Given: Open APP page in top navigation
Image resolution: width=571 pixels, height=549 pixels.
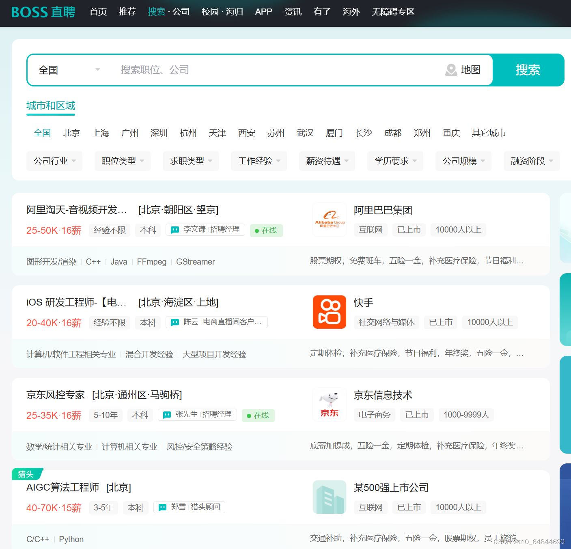Looking at the screenshot, I should 264,12.
